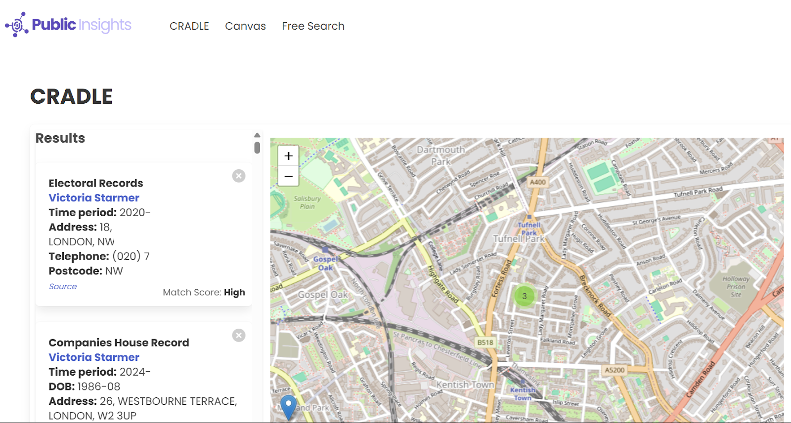Click the 'Results' panel heading
Image resolution: width=791 pixels, height=423 pixels.
pos(60,138)
